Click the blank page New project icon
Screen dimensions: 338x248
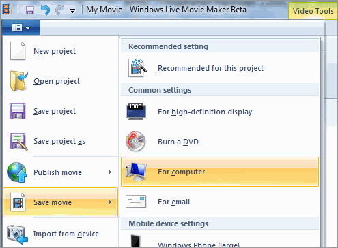(18, 51)
